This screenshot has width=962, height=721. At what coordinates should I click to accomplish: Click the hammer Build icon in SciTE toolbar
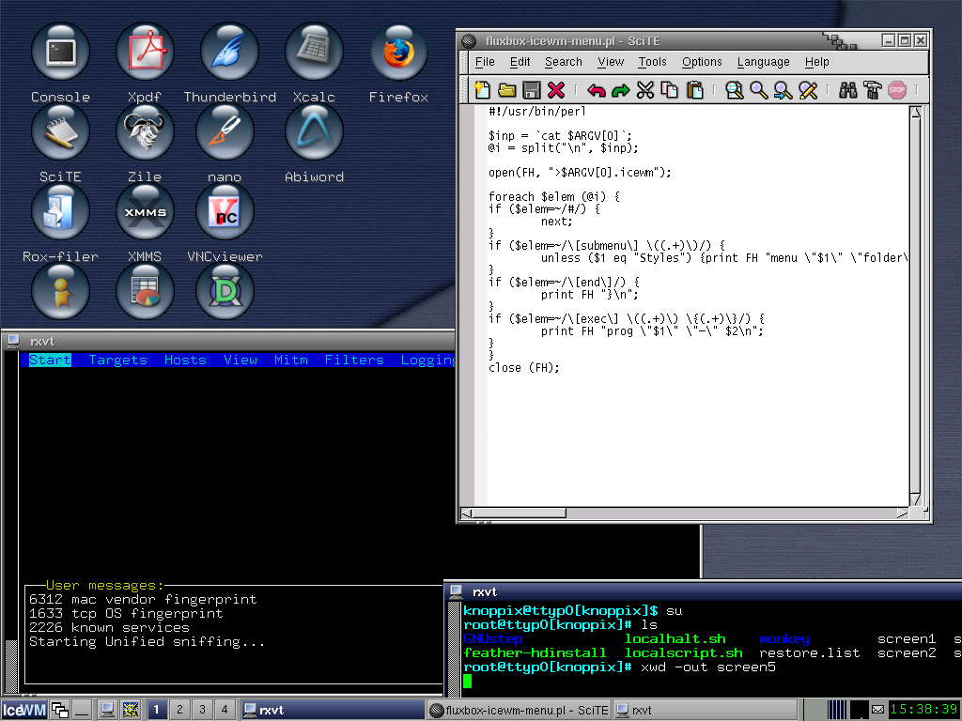[873, 90]
